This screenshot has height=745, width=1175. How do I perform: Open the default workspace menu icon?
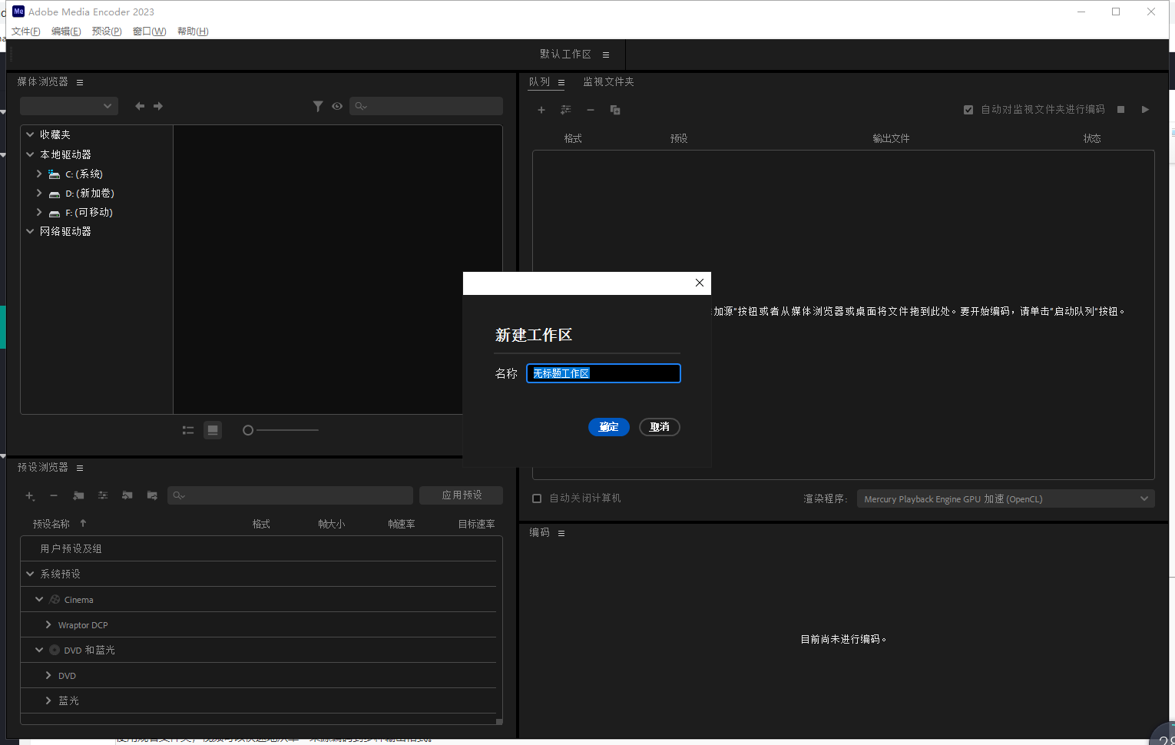point(606,55)
